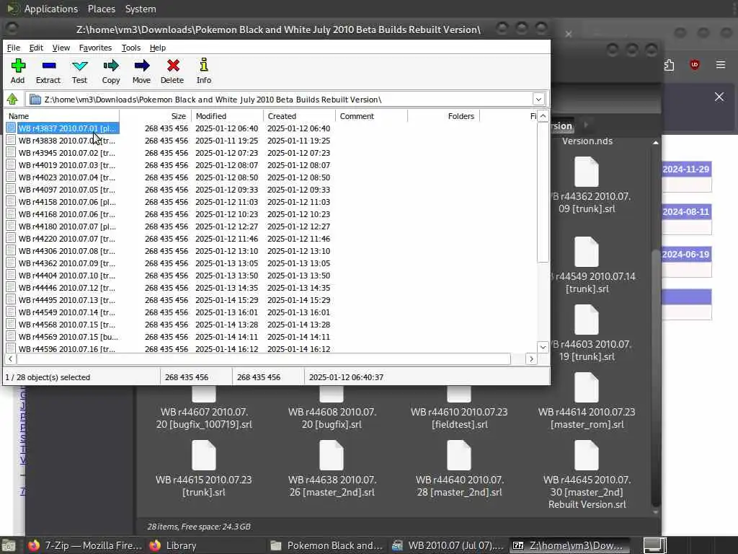
Task: Select WB r44614 [master_rom].srl file icon
Action: point(587,387)
